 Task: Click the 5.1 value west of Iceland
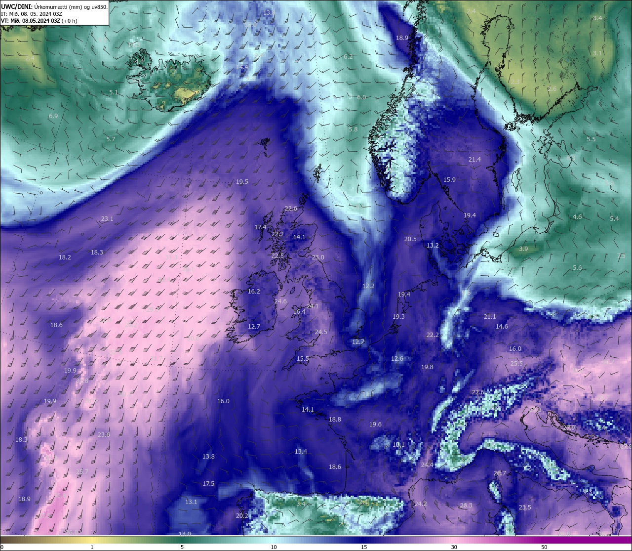pyautogui.click(x=114, y=92)
